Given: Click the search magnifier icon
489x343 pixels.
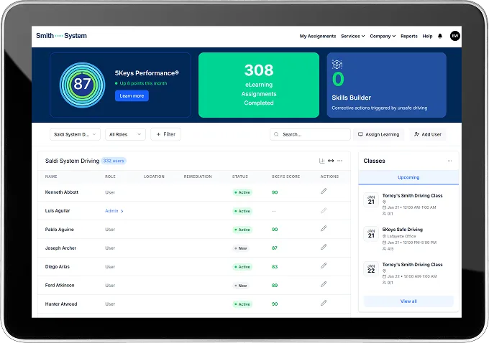Looking at the screenshot, I should coord(276,134).
